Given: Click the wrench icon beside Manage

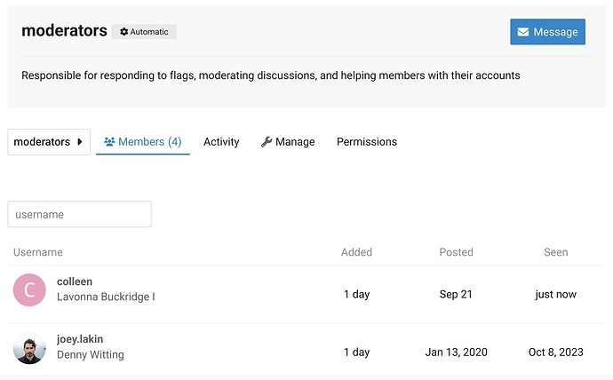Looking at the screenshot, I should click(x=267, y=141).
